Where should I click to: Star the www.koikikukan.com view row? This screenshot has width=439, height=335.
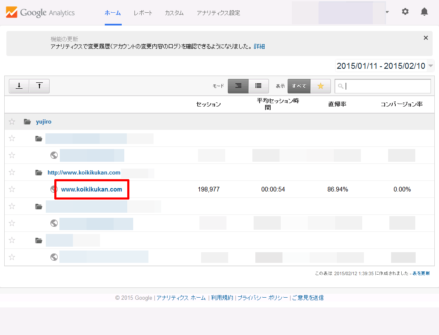click(x=12, y=189)
